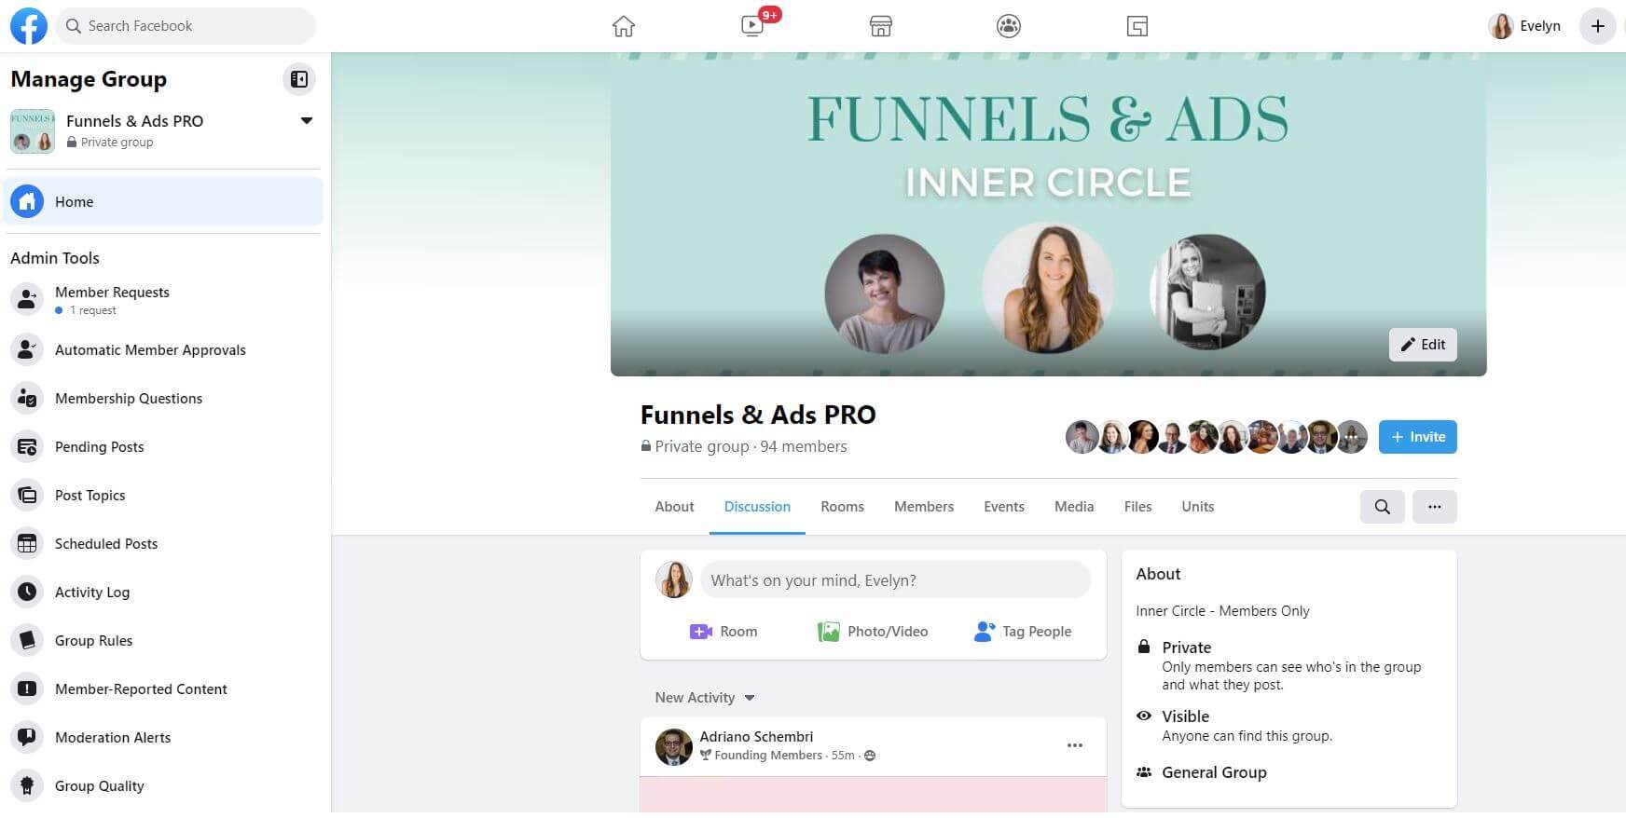Open the Rooms tab

842,507
